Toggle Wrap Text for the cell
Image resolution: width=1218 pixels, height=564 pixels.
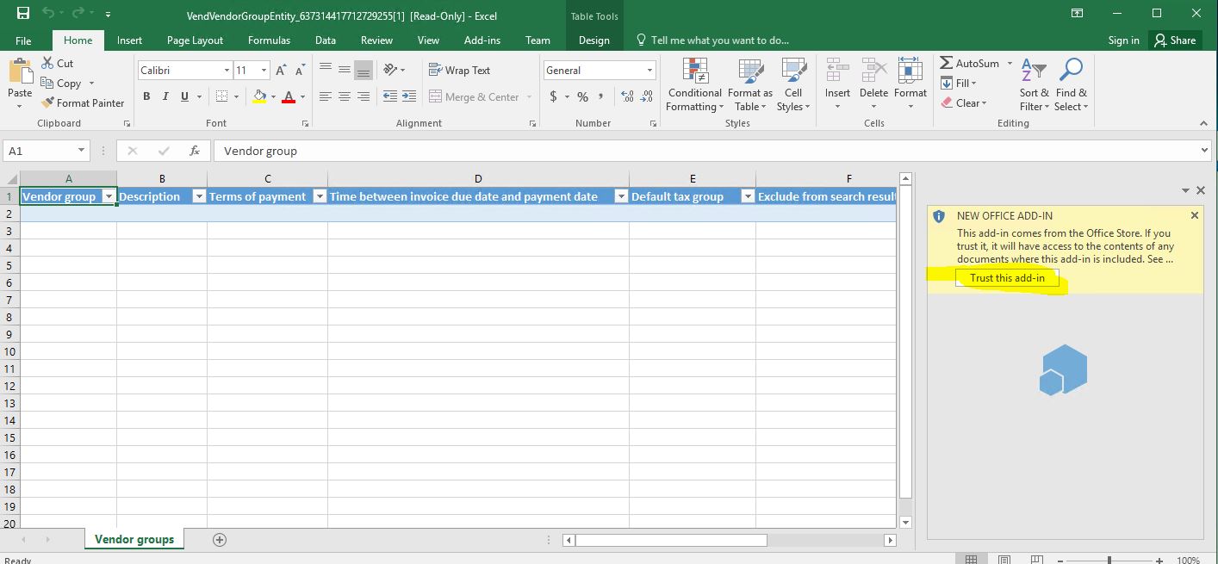pos(459,71)
